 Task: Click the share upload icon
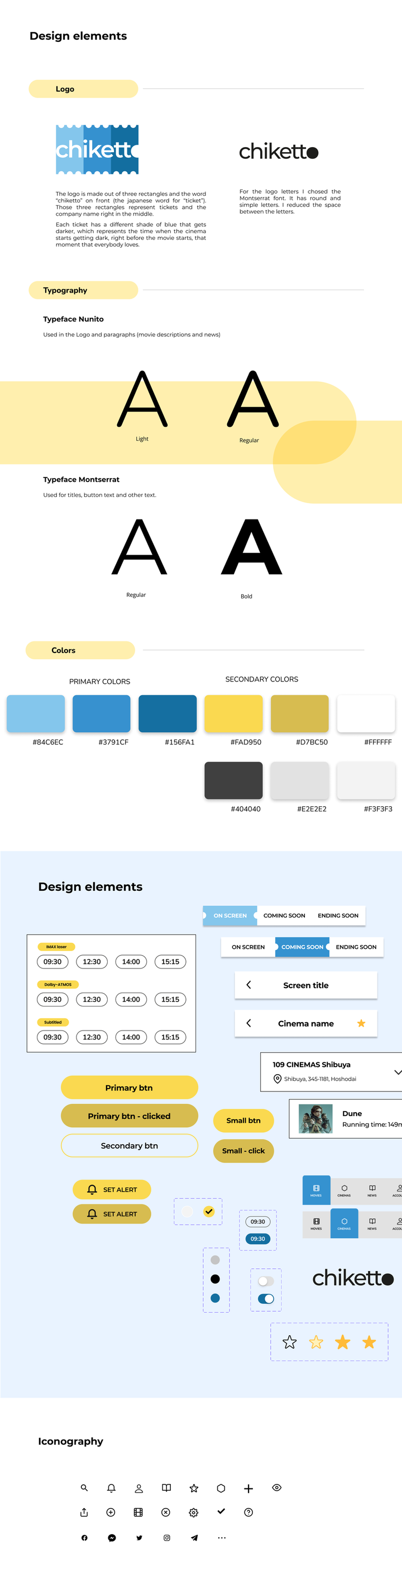pyautogui.click(x=84, y=1512)
